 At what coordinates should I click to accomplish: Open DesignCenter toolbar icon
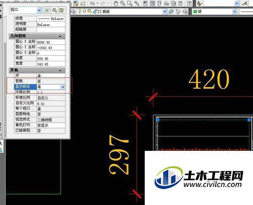click(x=152, y=4)
